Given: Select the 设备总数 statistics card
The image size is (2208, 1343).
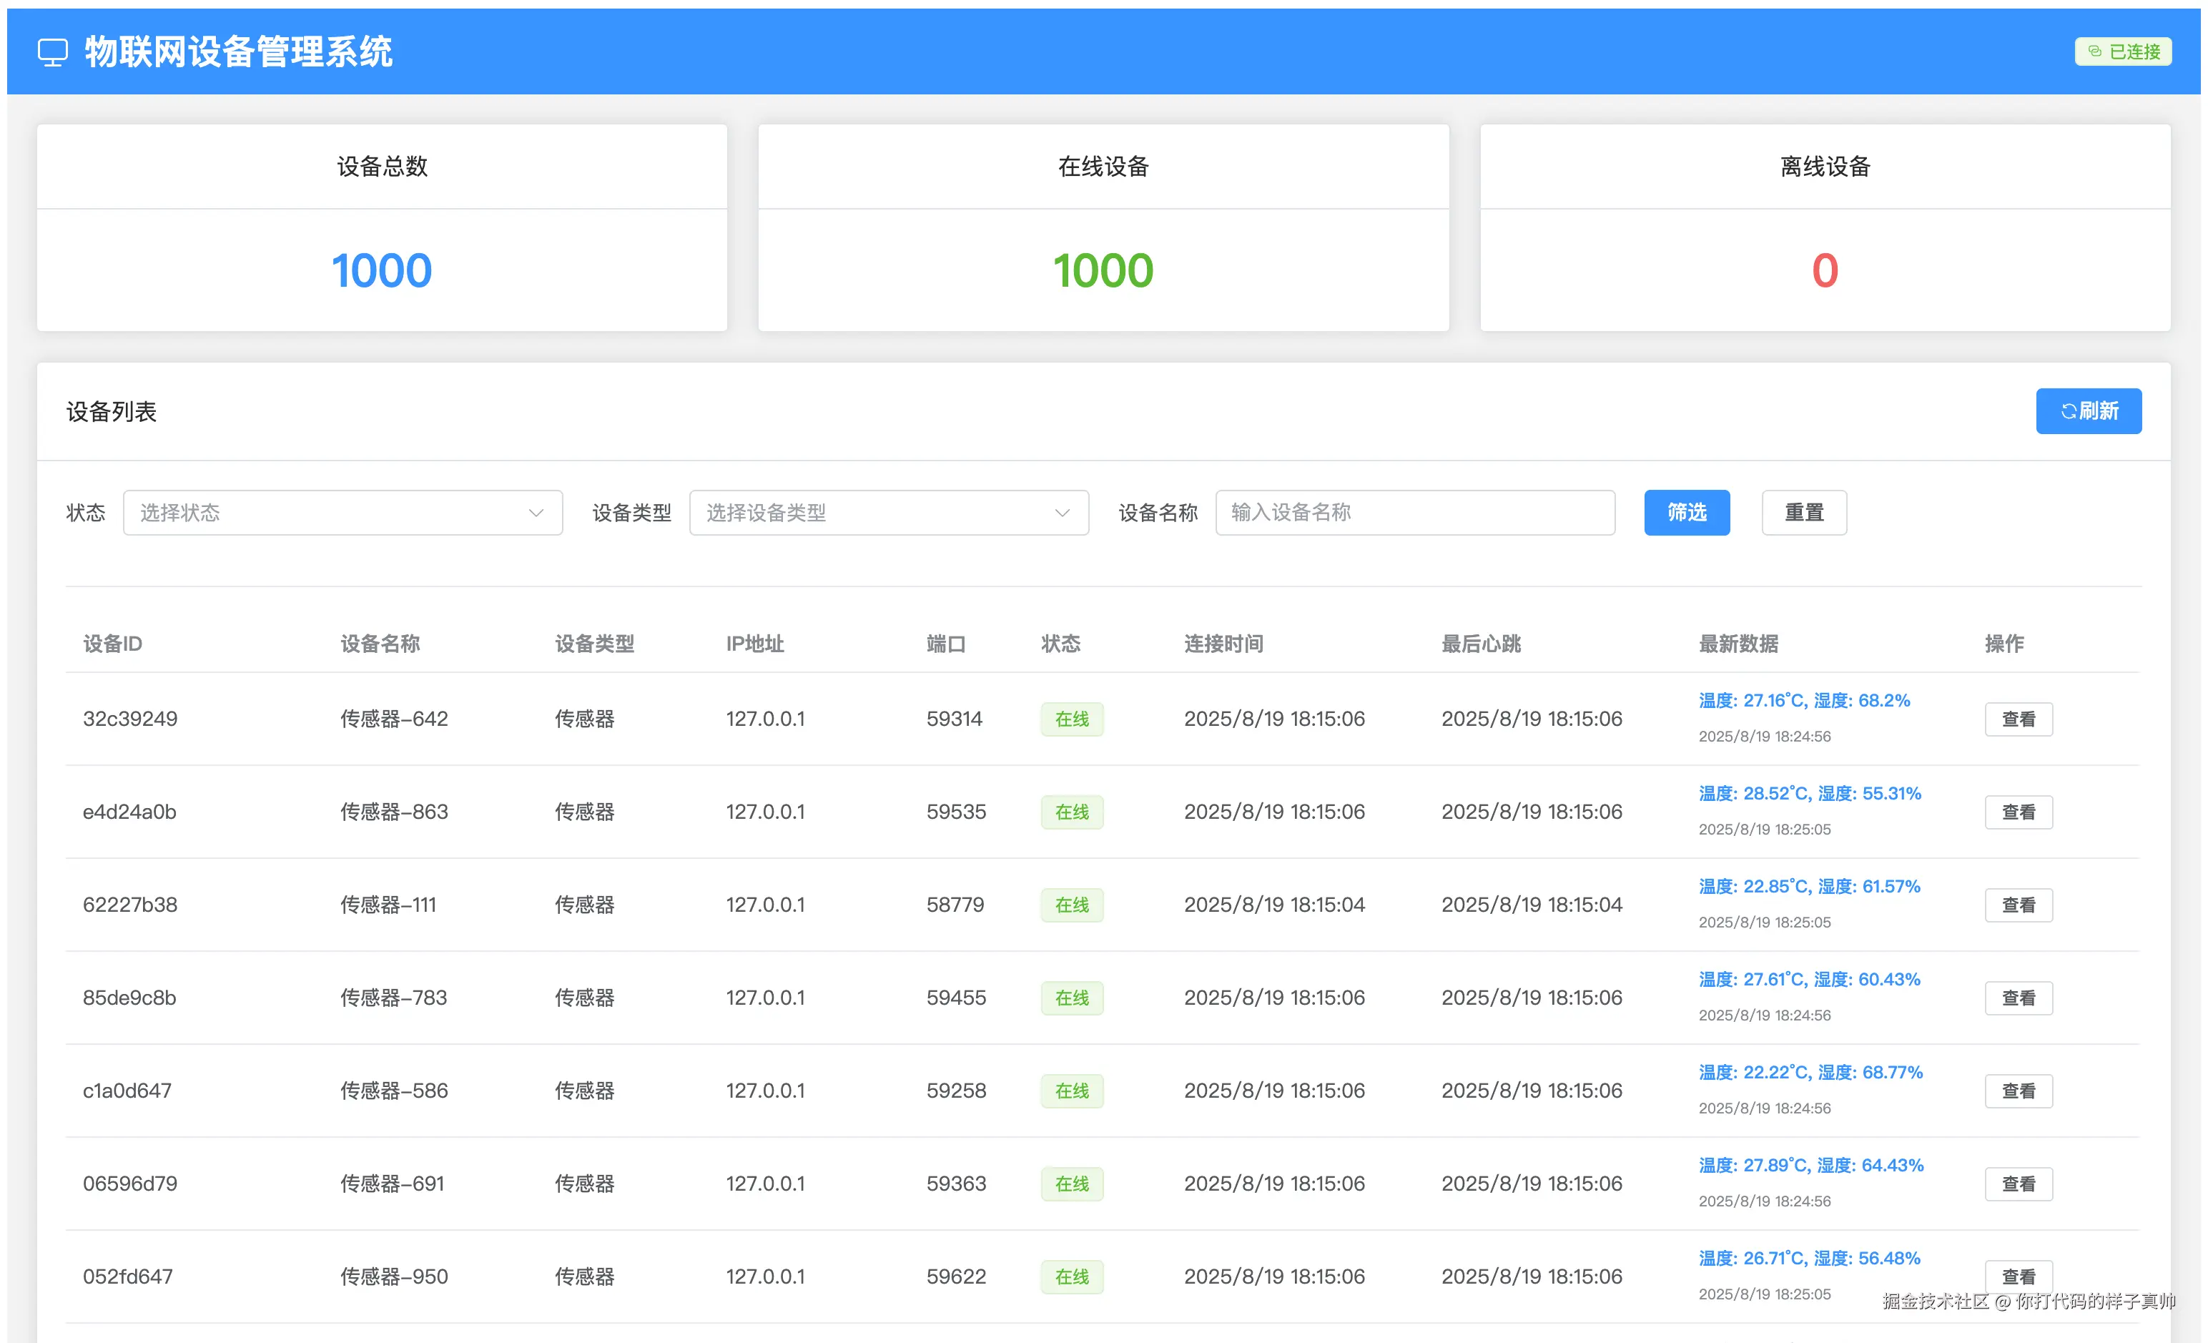Looking at the screenshot, I should click(382, 227).
